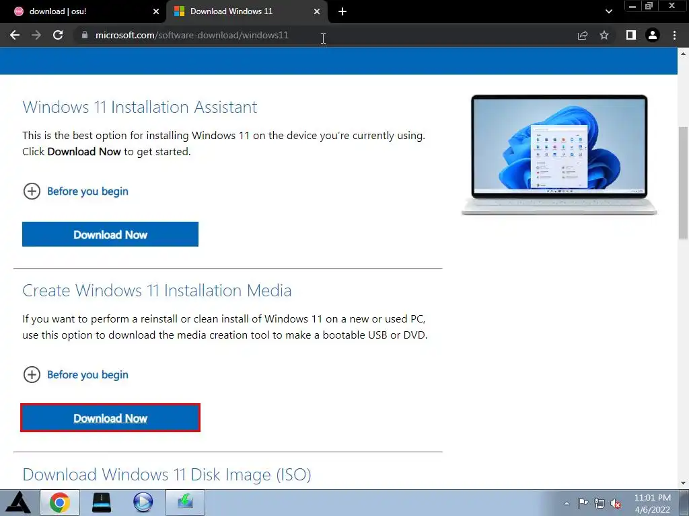The image size is (689, 516).
Task: Open the taskbar start menu logo
Action: tap(18, 503)
